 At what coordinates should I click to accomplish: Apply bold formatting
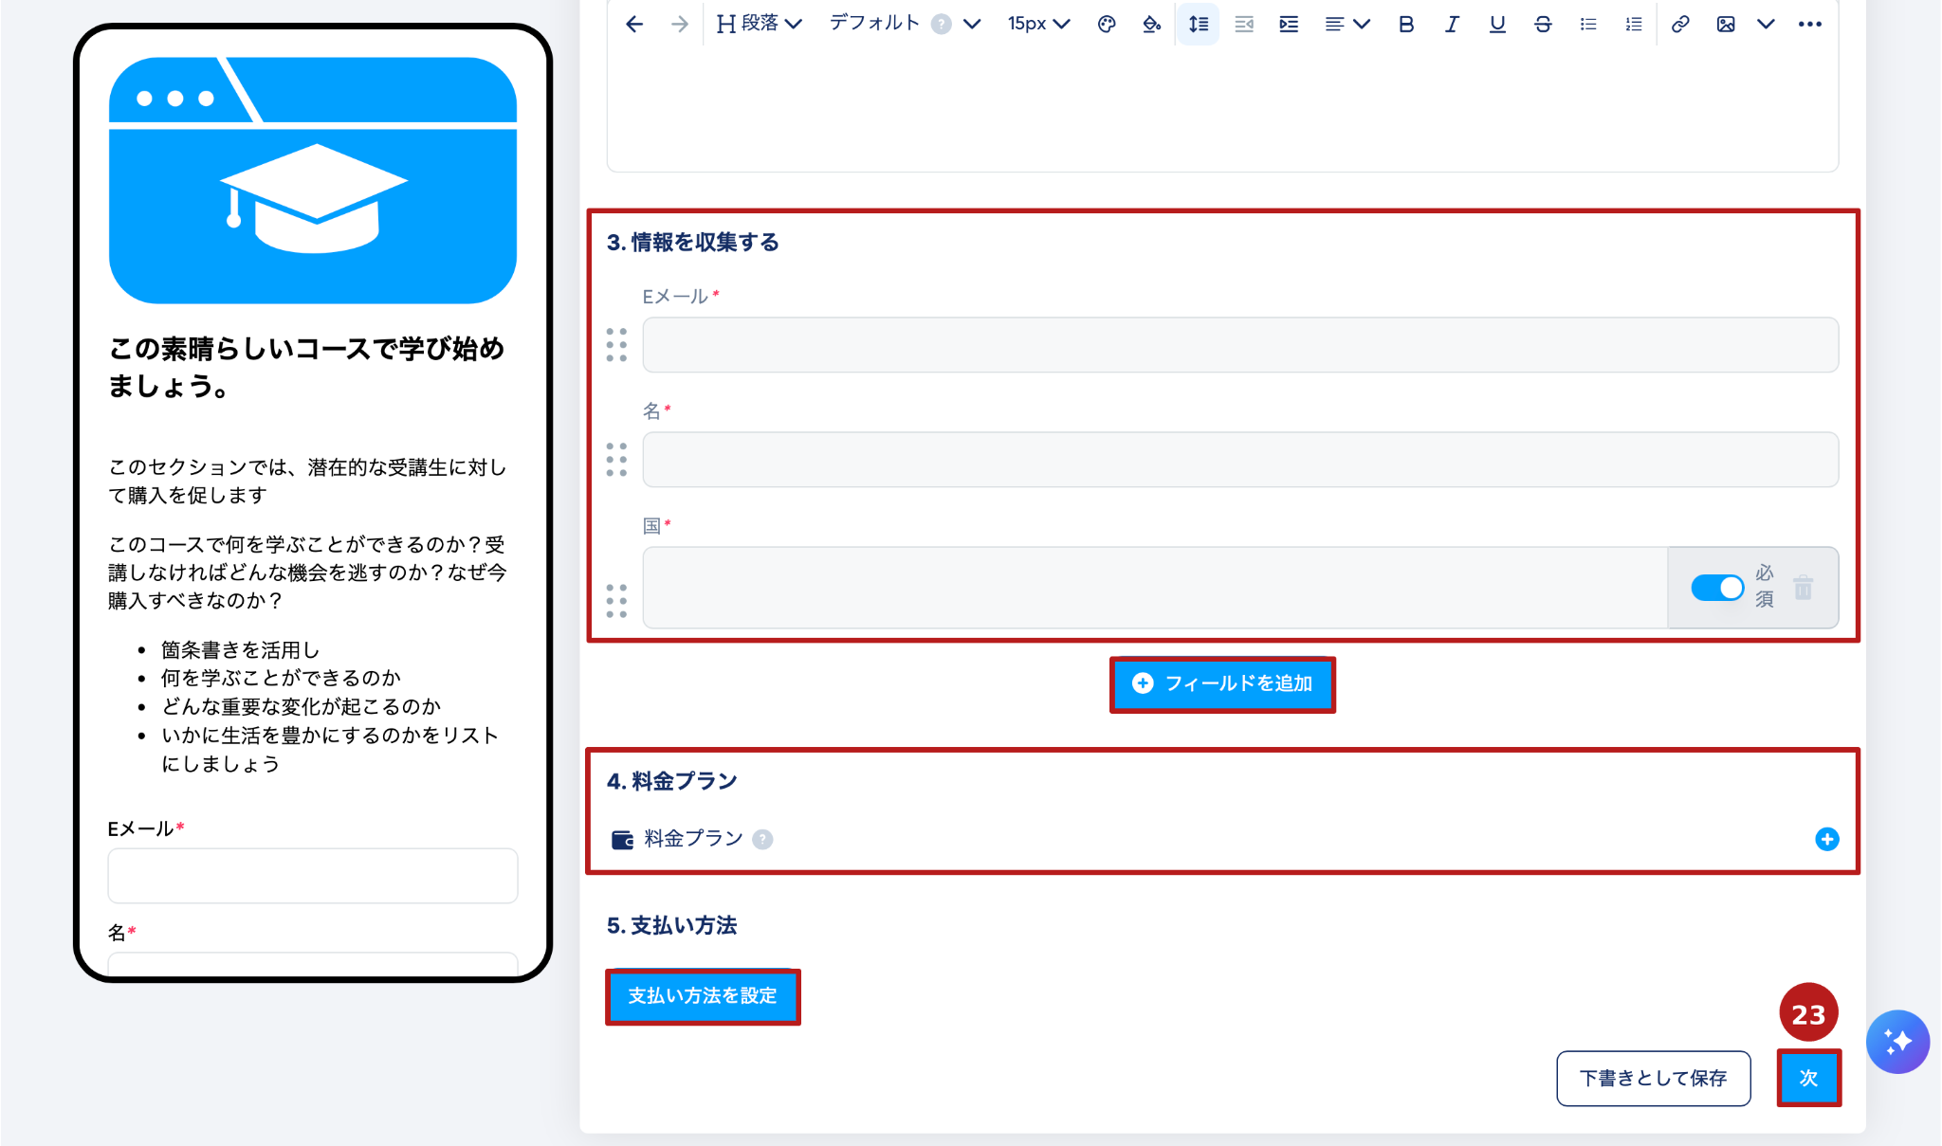(x=1406, y=25)
